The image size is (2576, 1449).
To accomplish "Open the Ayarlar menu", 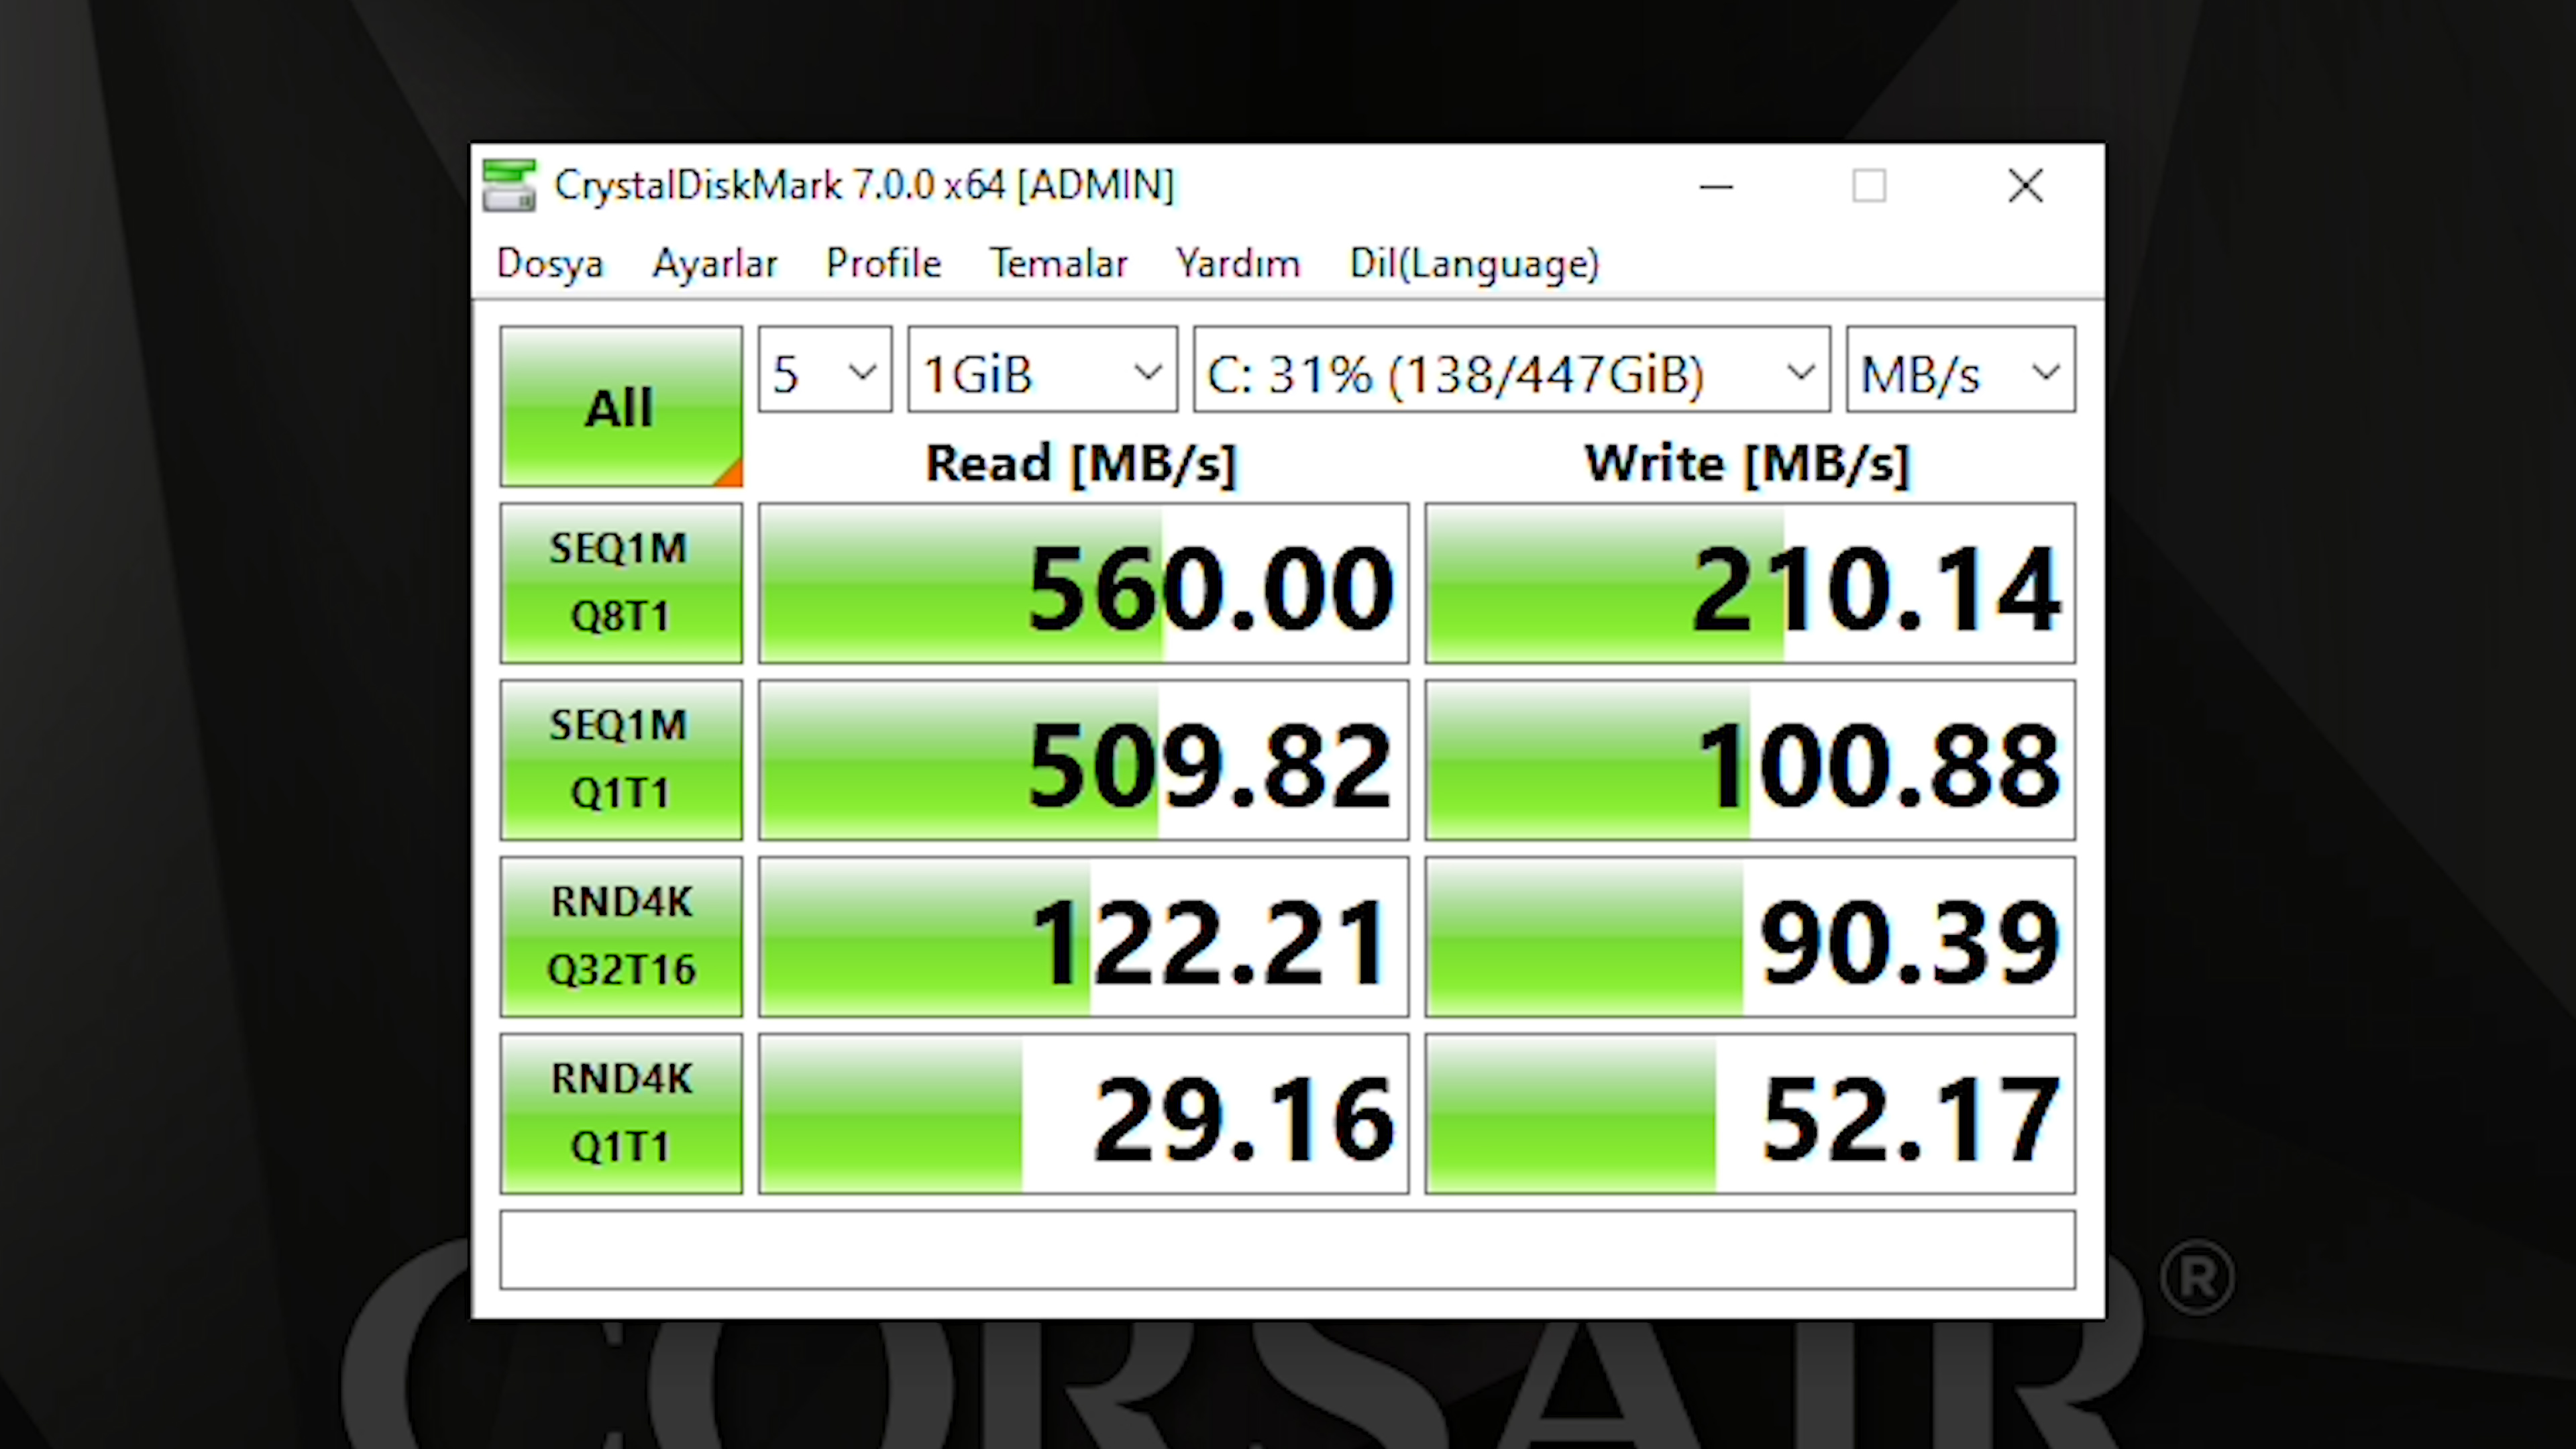I will (715, 264).
